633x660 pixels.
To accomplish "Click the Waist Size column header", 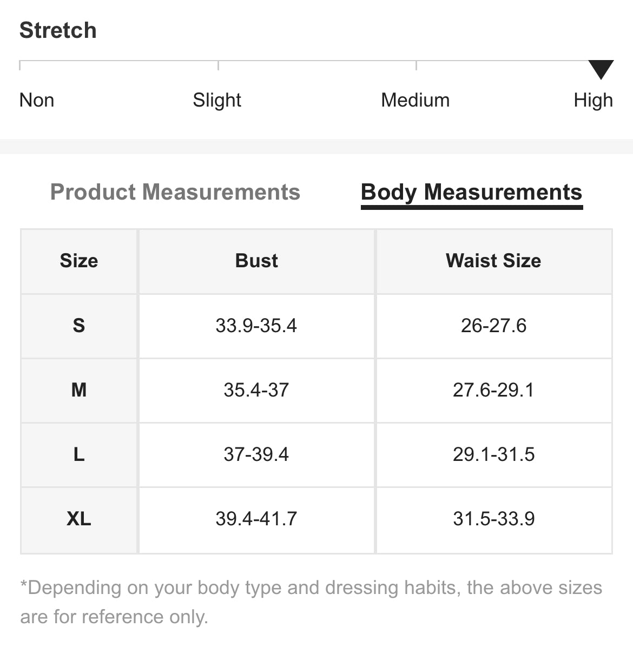I will click(494, 261).
